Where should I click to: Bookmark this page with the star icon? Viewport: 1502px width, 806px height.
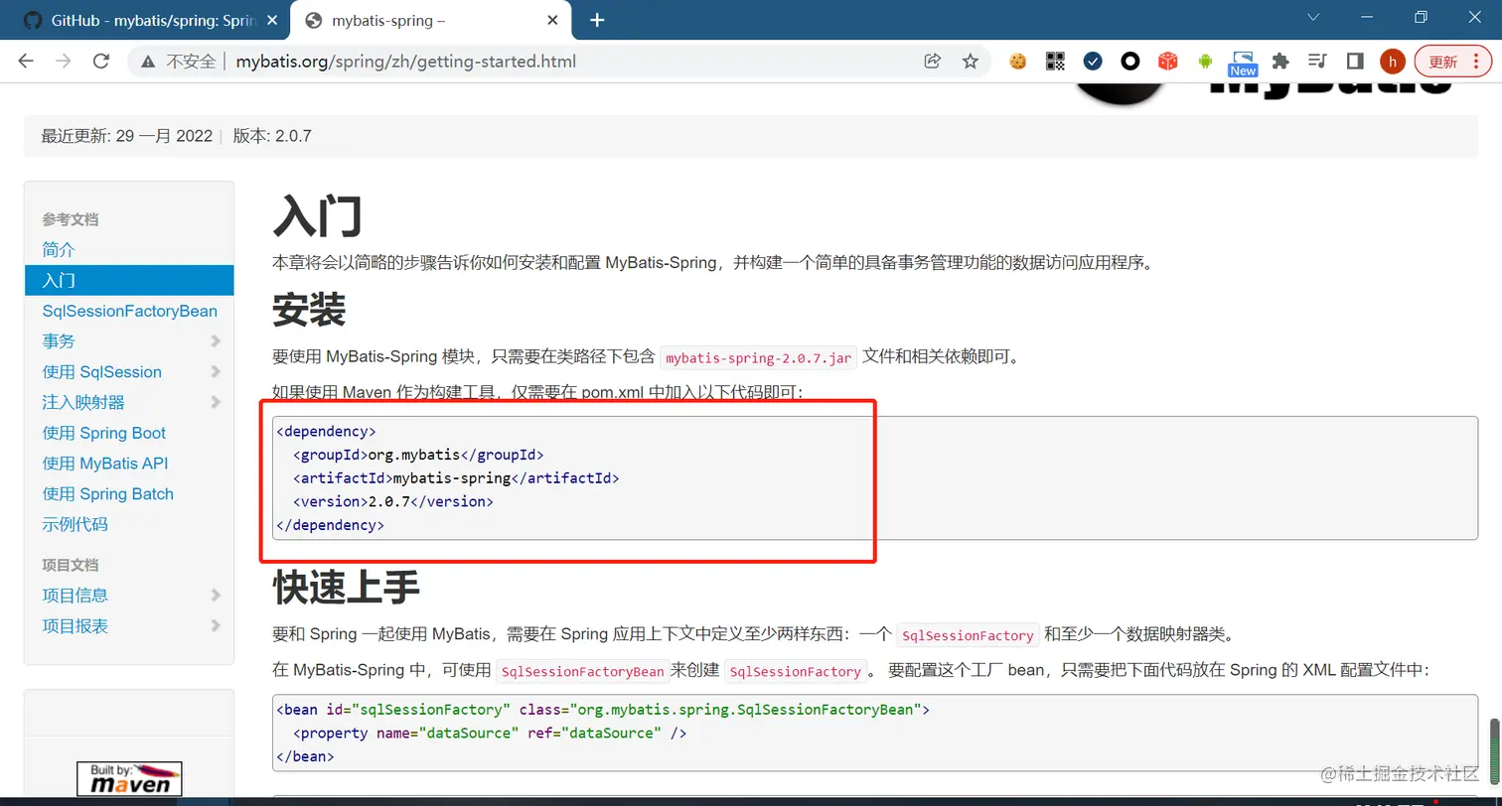pos(971,62)
